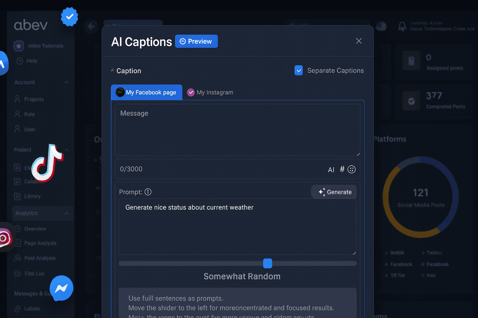Collapse the Project section chevron
The width and height of the screenshot is (478, 318).
point(67,150)
